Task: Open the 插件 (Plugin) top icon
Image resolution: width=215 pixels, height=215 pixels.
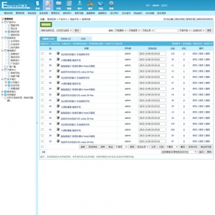Action: coord(90,5)
